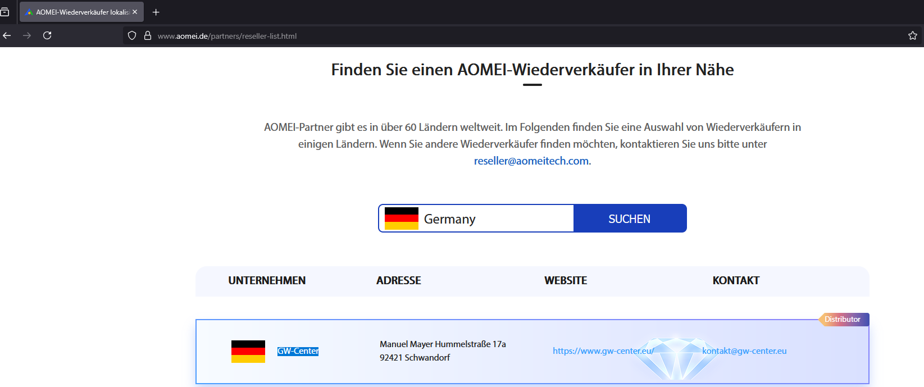
Task: Open recent browsing view icon in tab bar
Action: click(5, 12)
